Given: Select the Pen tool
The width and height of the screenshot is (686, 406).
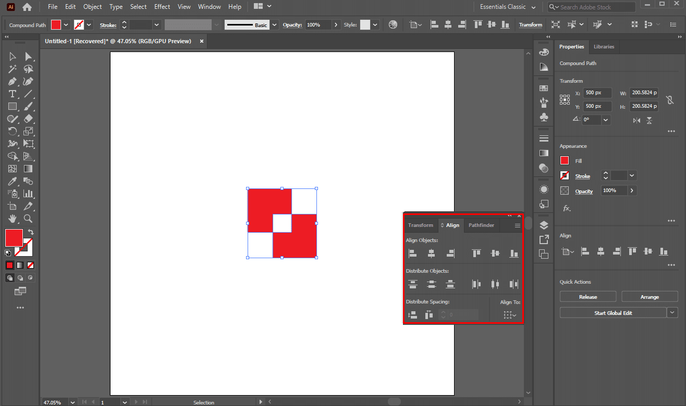Looking at the screenshot, I should click(13, 81).
